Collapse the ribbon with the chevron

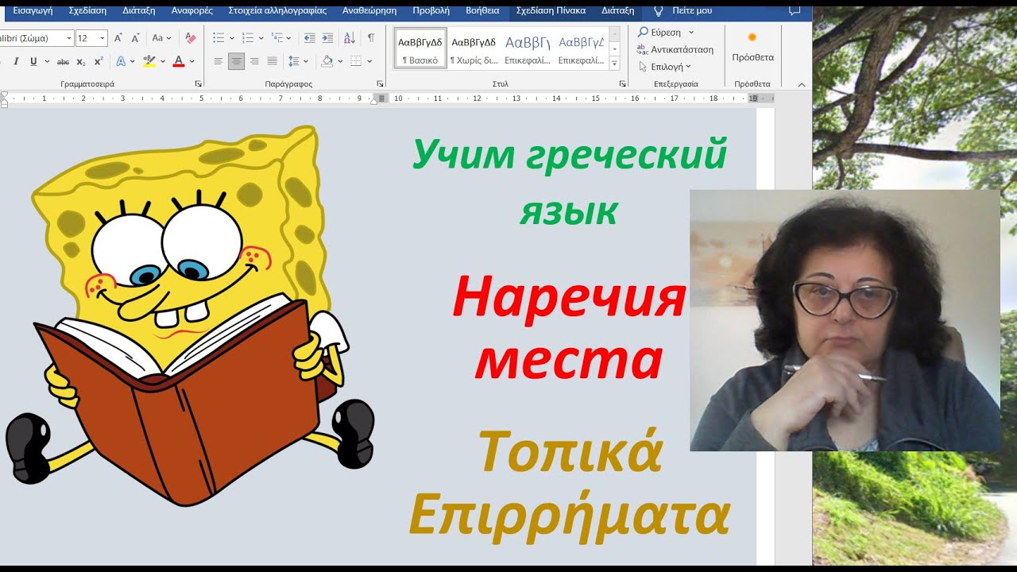pyautogui.click(x=801, y=84)
